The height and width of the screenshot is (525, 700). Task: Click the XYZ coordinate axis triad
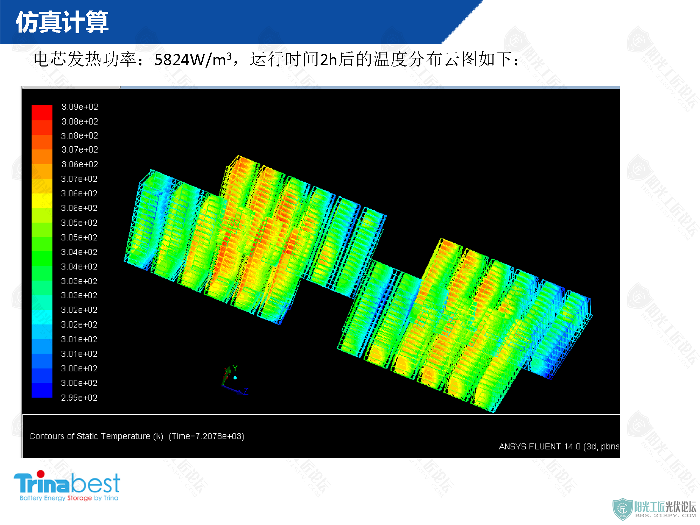coord(235,380)
